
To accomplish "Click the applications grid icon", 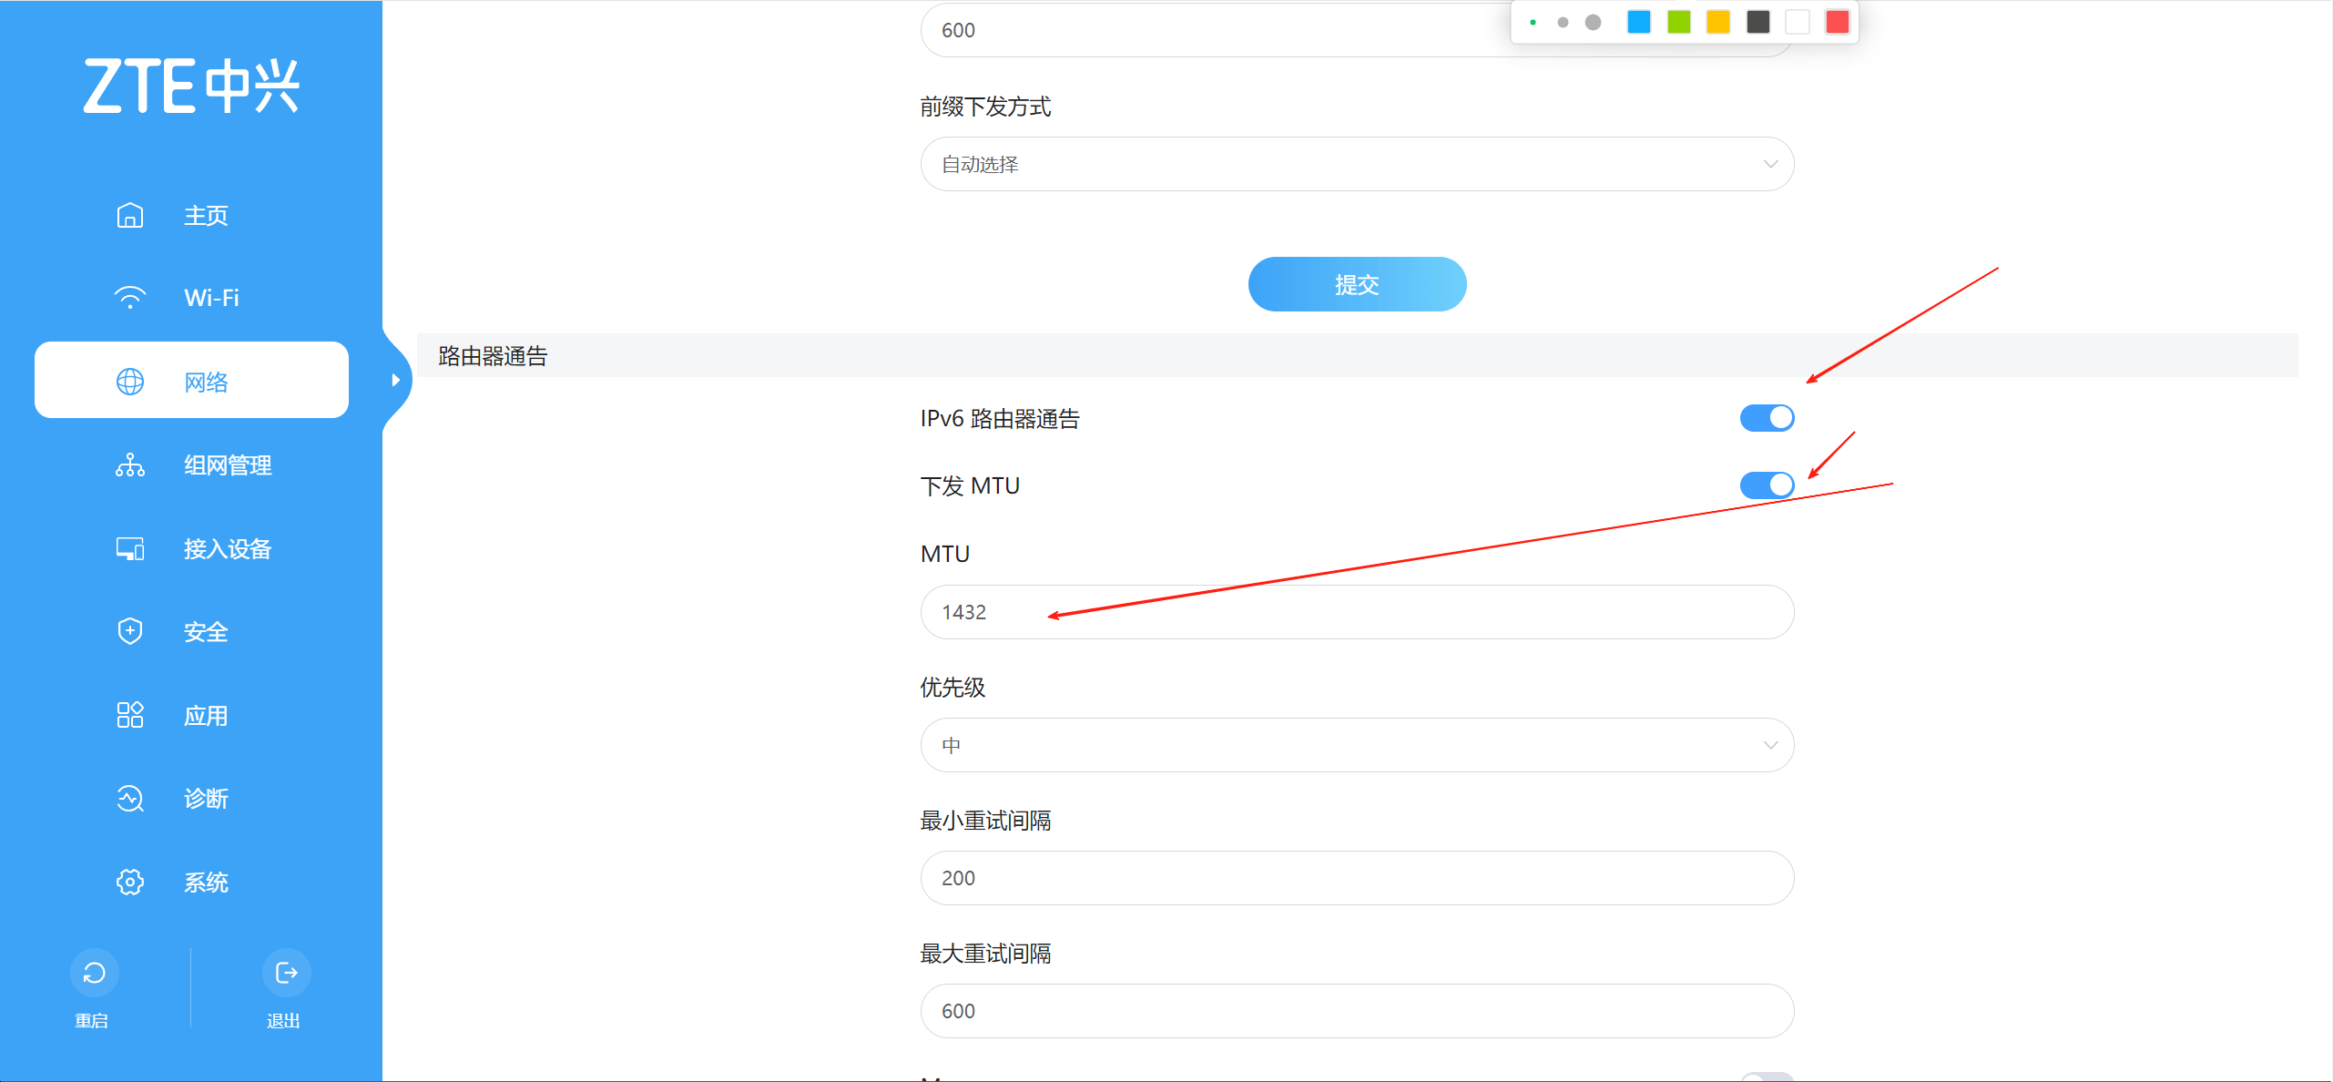I will click(130, 715).
